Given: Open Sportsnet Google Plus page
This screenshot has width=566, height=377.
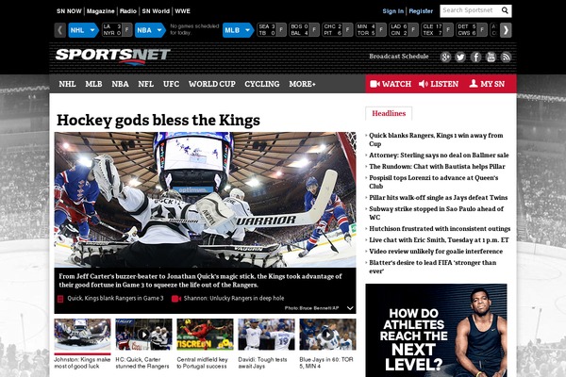Looking at the screenshot, I should pos(445,57).
